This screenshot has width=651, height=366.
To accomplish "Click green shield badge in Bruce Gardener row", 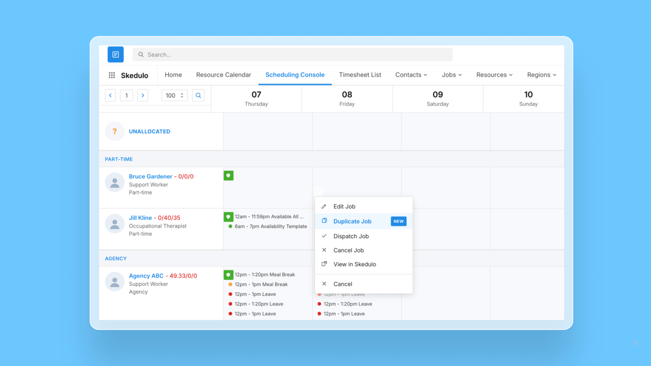I will (x=229, y=176).
